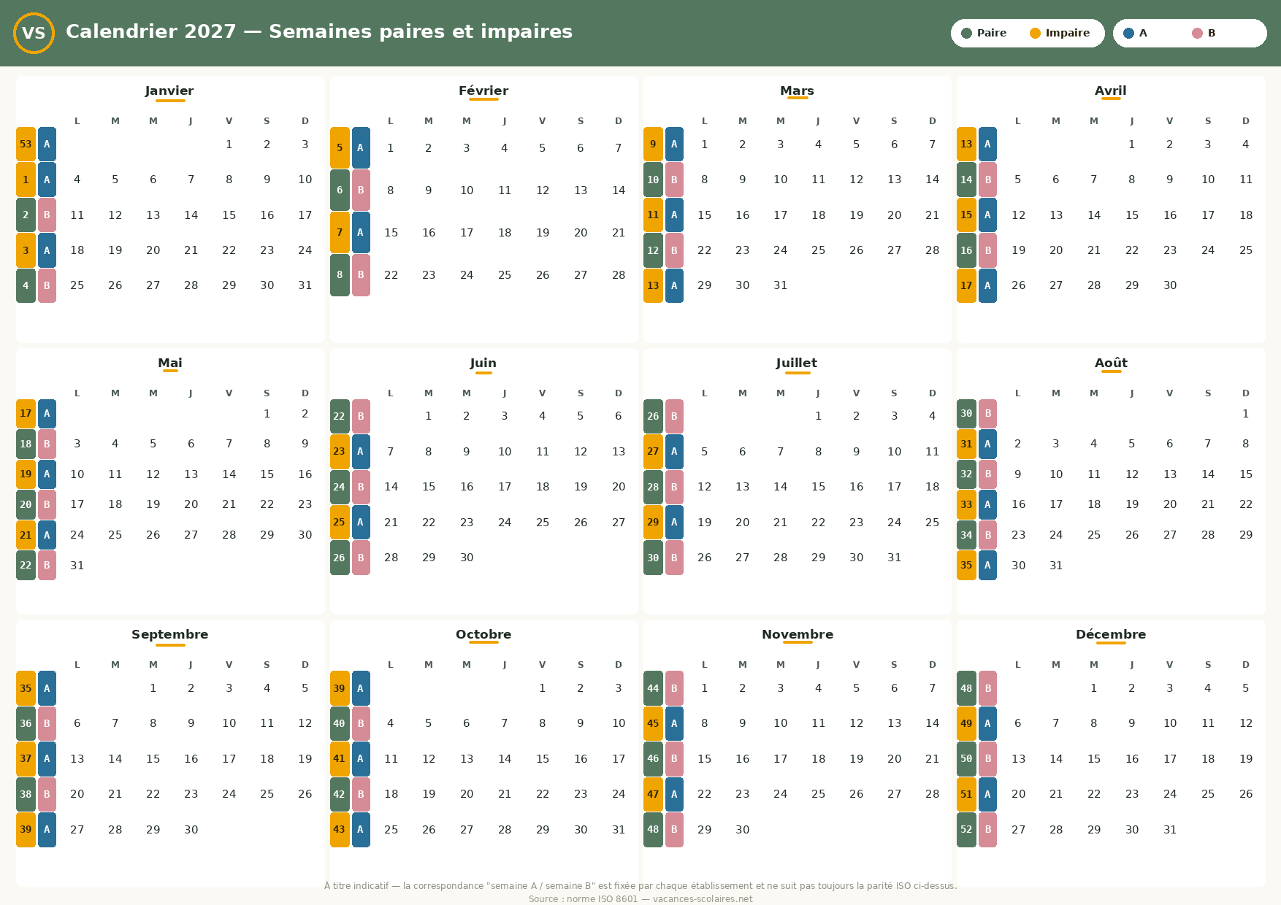
Task: Click week 7 badge in Février
Action: (340, 233)
